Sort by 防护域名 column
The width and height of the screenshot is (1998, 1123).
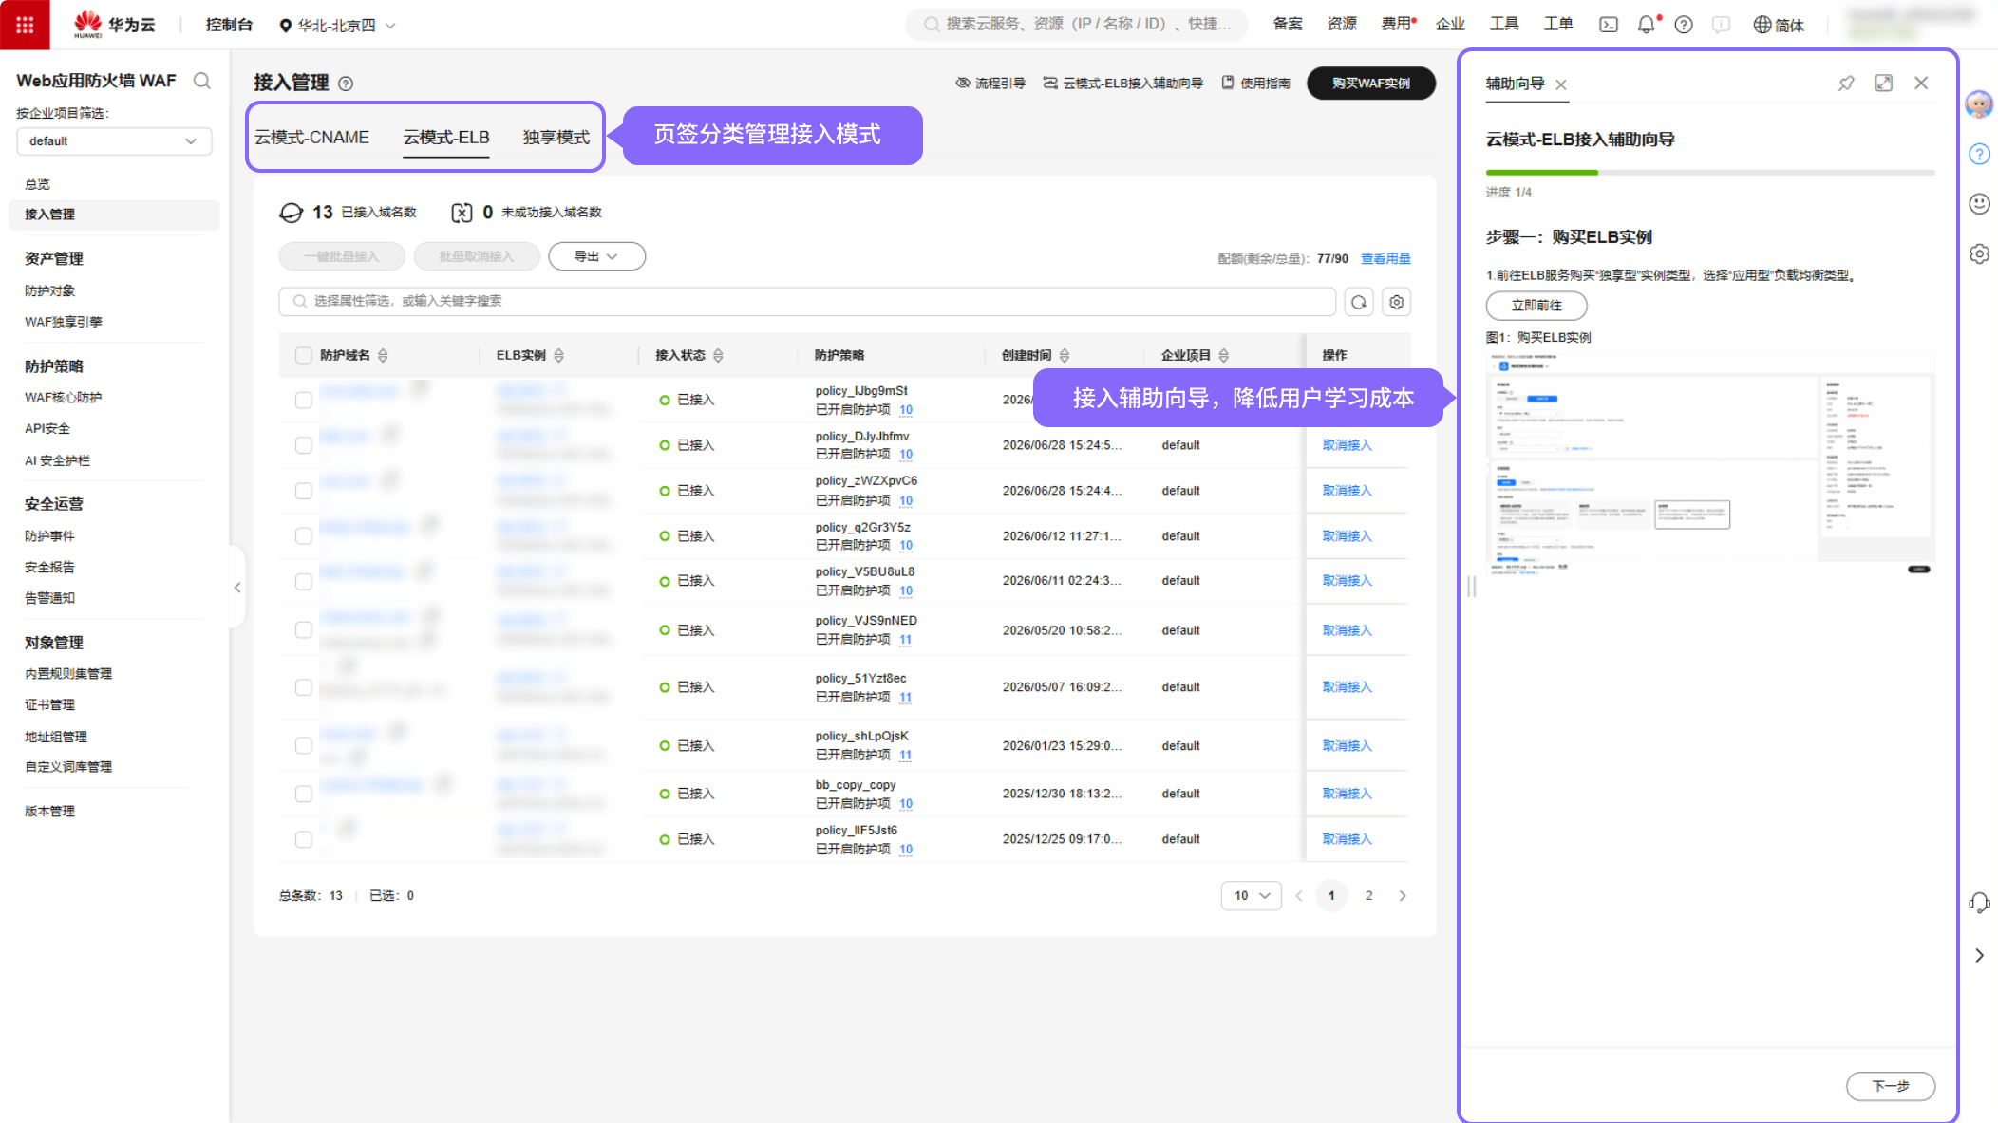(383, 355)
